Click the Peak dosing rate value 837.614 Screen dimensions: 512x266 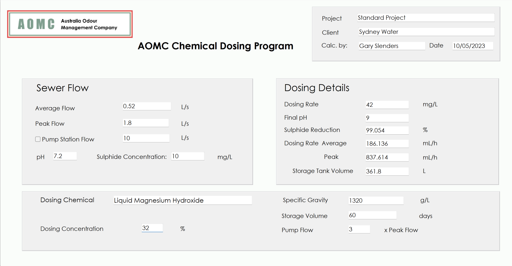(387, 157)
